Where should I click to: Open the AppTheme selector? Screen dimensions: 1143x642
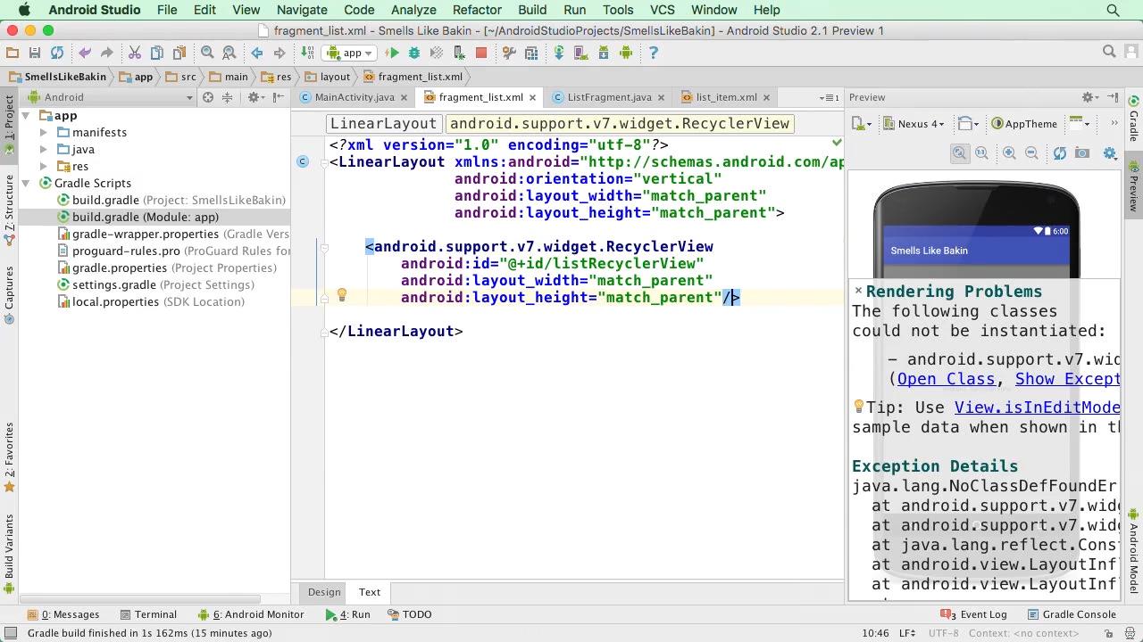pos(1024,124)
